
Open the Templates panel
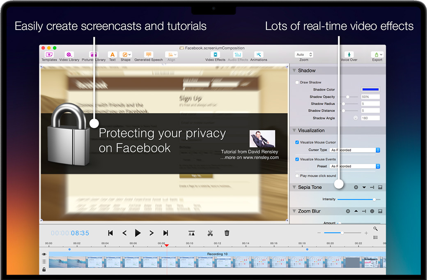click(49, 55)
